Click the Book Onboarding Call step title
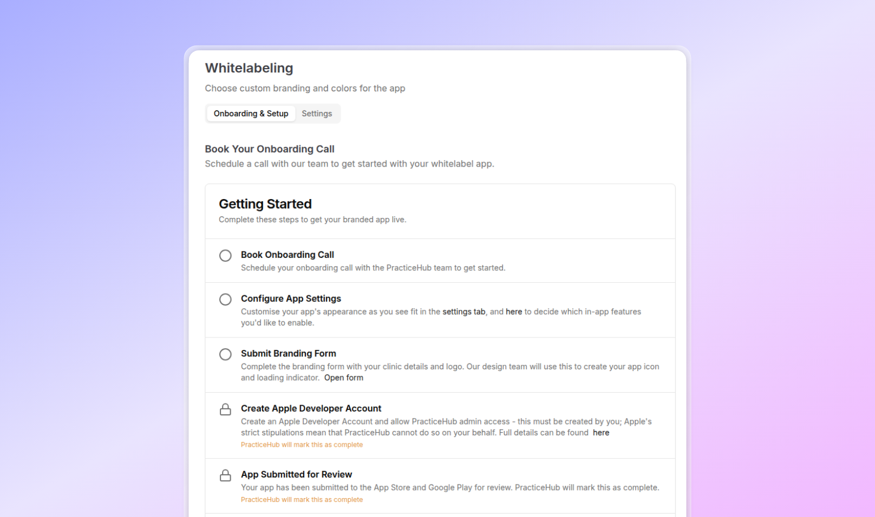This screenshot has height=517, width=875. point(287,255)
